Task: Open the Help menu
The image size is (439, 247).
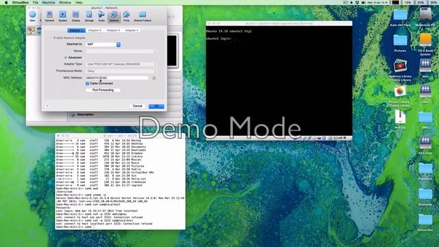Action: click(x=79, y=3)
